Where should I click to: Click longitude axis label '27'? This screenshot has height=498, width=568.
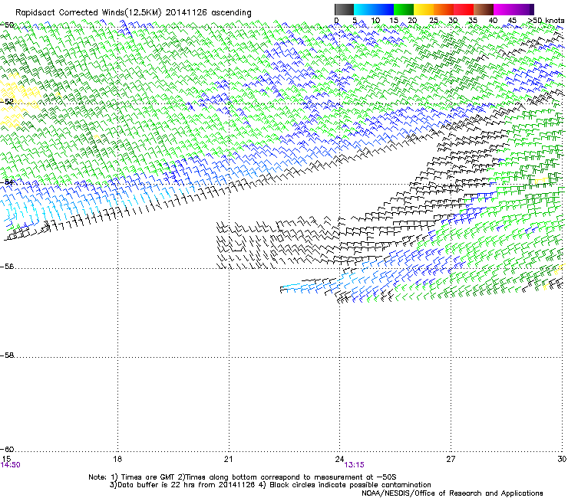451,459
